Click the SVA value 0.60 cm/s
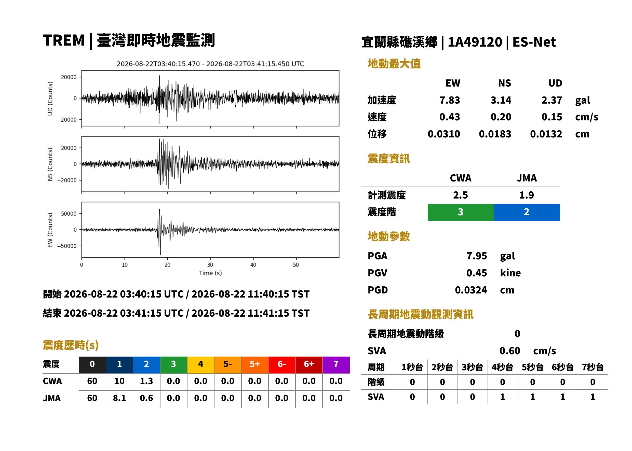The height and width of the screenshot is (451, 632). (x=528, y=351)
